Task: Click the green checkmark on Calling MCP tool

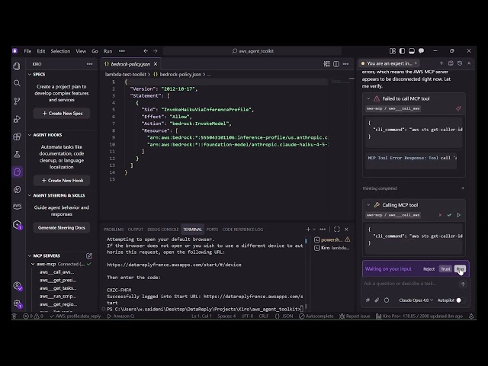Action: click(x=449, y=215)
